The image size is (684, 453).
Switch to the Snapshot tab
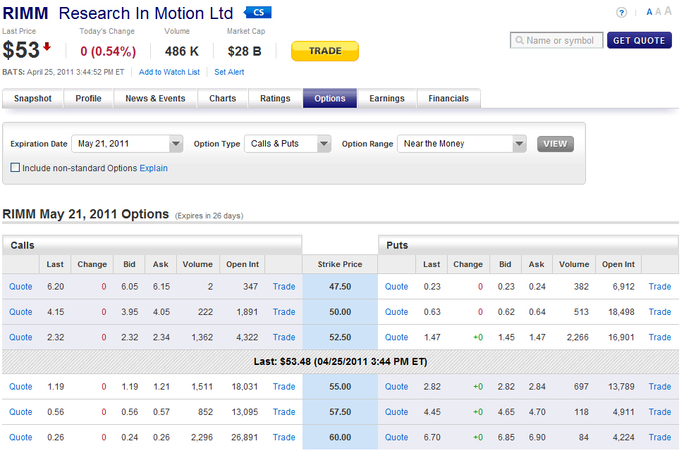point(32,98)
